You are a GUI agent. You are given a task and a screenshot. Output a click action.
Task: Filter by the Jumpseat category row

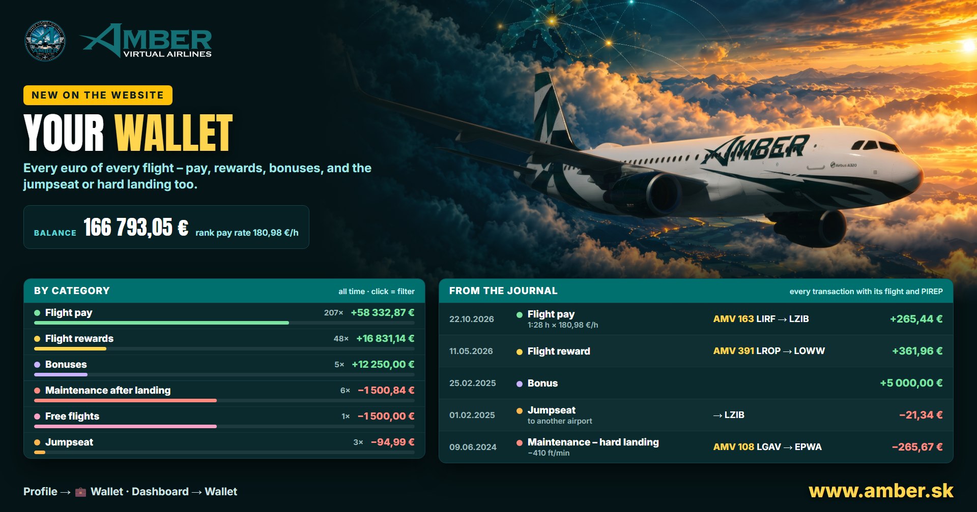point(224,445)
